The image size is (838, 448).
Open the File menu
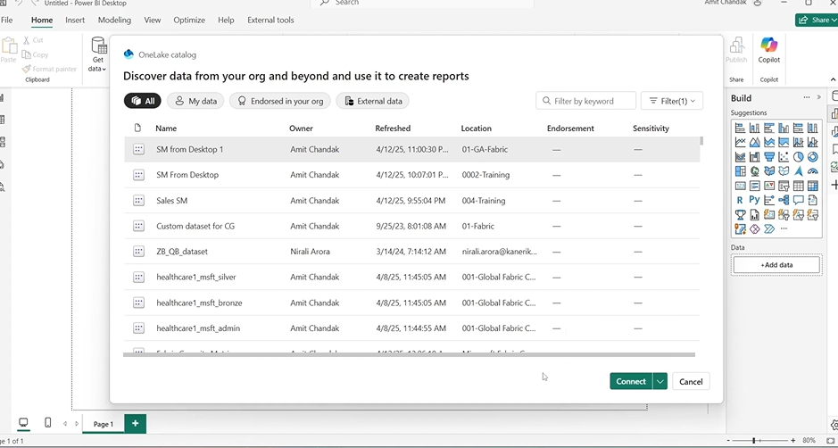tap(6, 20)
